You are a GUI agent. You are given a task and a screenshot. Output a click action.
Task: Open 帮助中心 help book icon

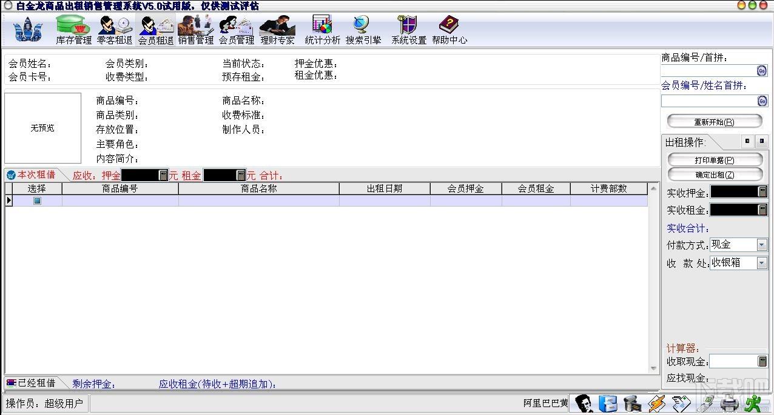coord(449,30)
